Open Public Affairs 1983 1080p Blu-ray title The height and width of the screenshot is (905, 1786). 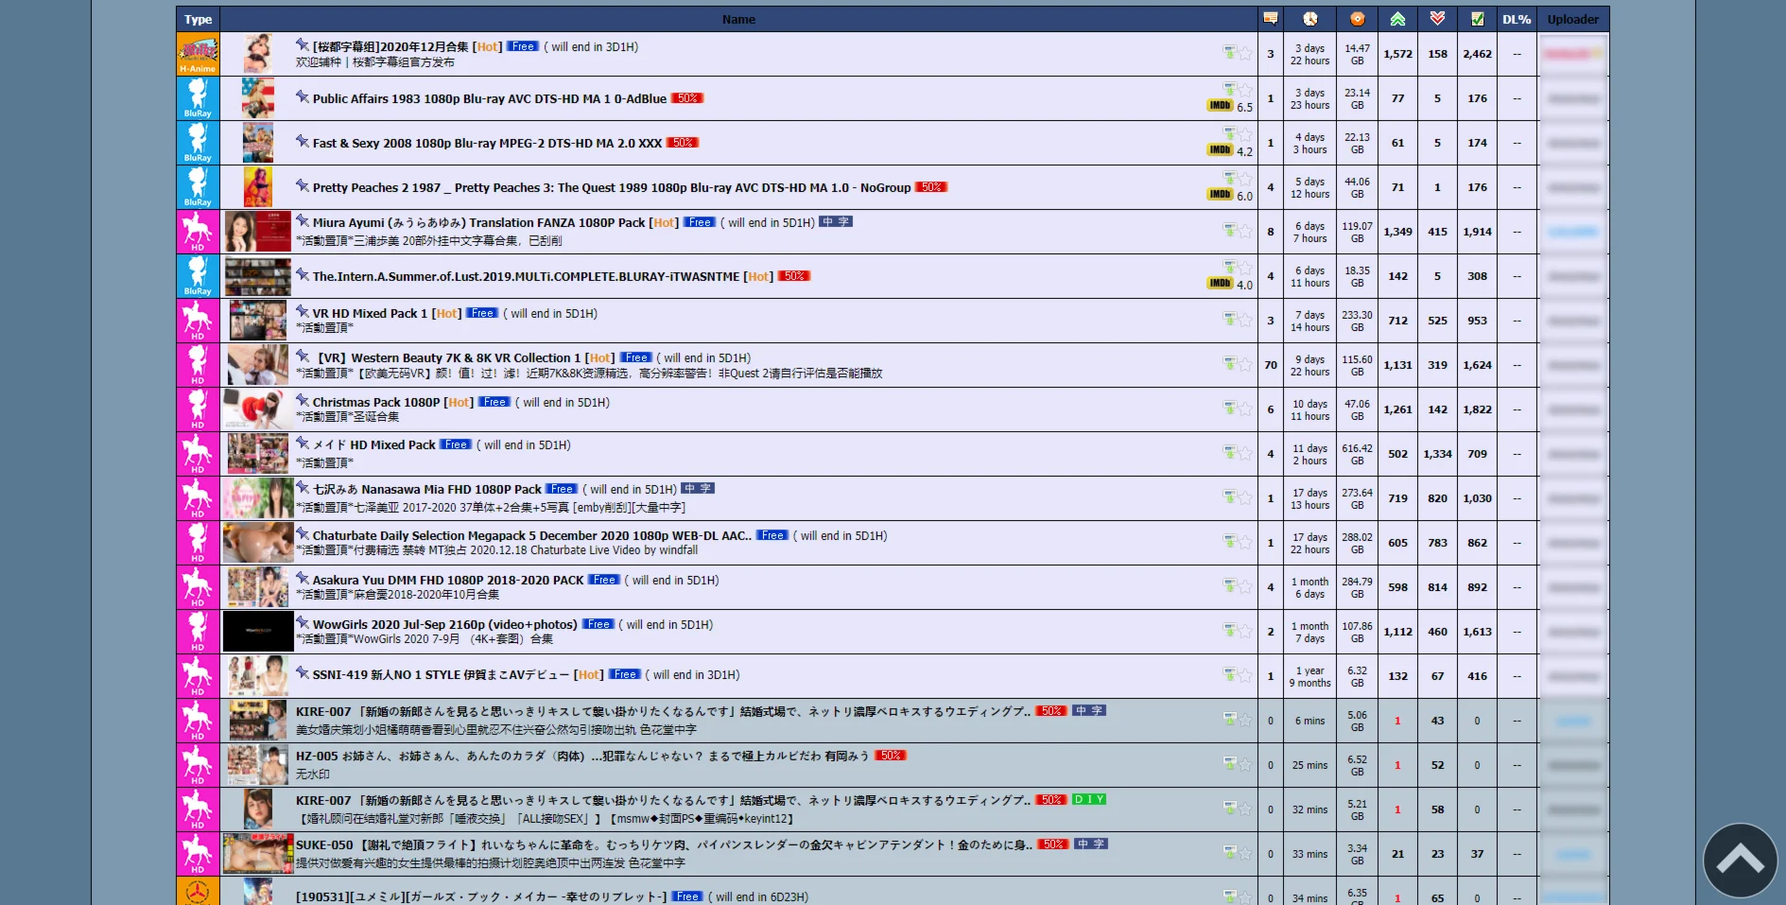coord(490,98)
